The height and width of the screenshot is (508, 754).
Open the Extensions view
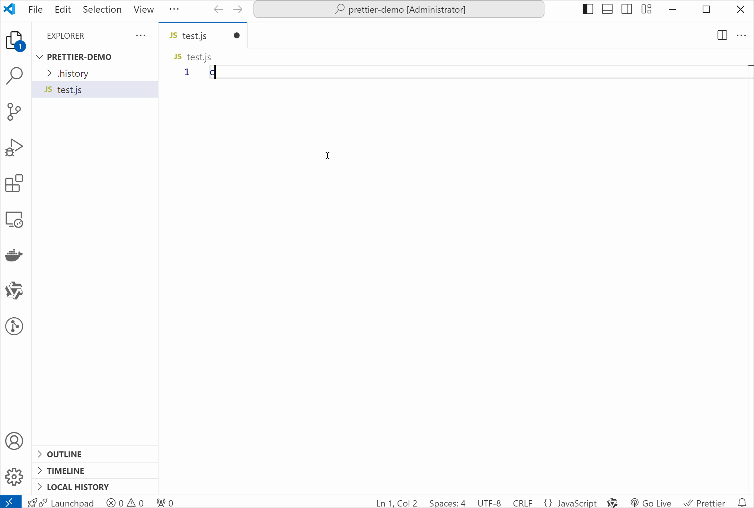coord(14,183)
